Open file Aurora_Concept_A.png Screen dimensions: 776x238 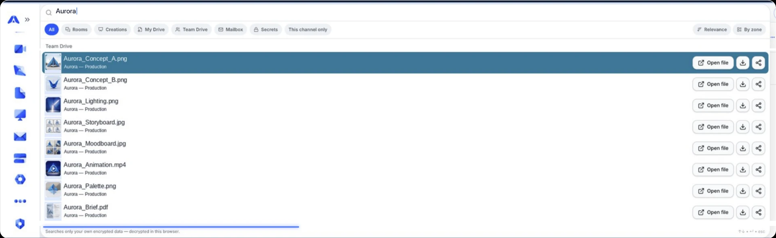pyautogui.click(x=713, y=63)
